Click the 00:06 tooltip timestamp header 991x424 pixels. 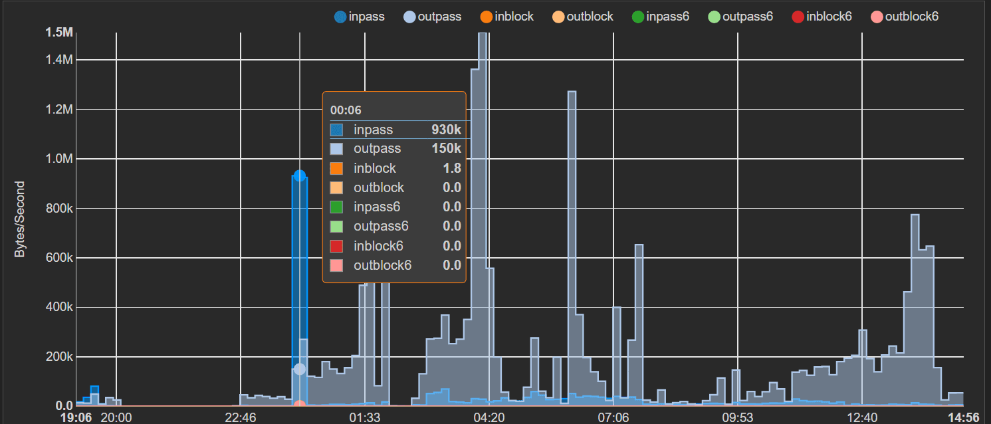pos(346,110)
